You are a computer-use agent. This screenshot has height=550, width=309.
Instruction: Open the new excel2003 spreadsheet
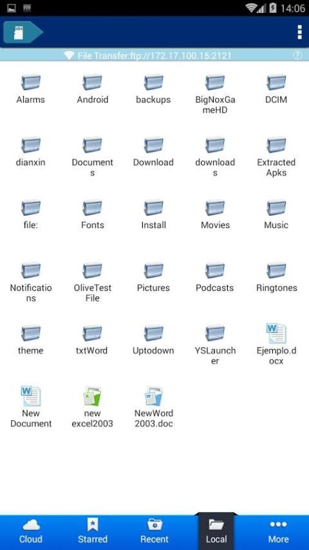click(x=92, y=407)
